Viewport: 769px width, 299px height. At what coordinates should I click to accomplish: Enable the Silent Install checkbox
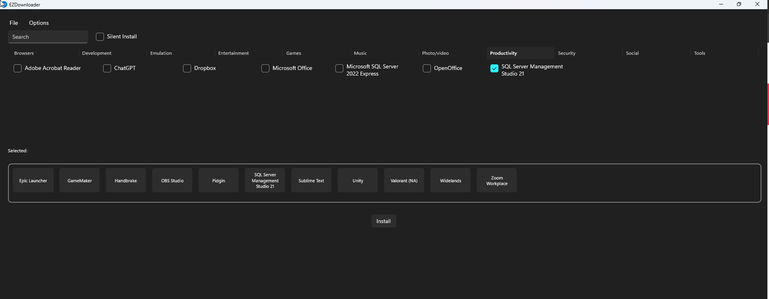tap(100, 37)
